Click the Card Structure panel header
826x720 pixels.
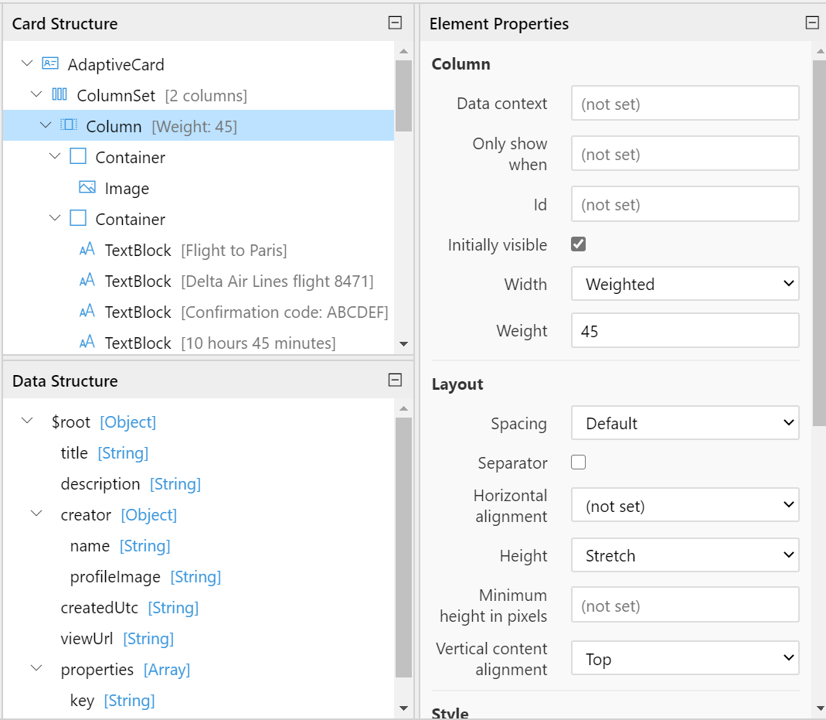(x=208, y=22)
